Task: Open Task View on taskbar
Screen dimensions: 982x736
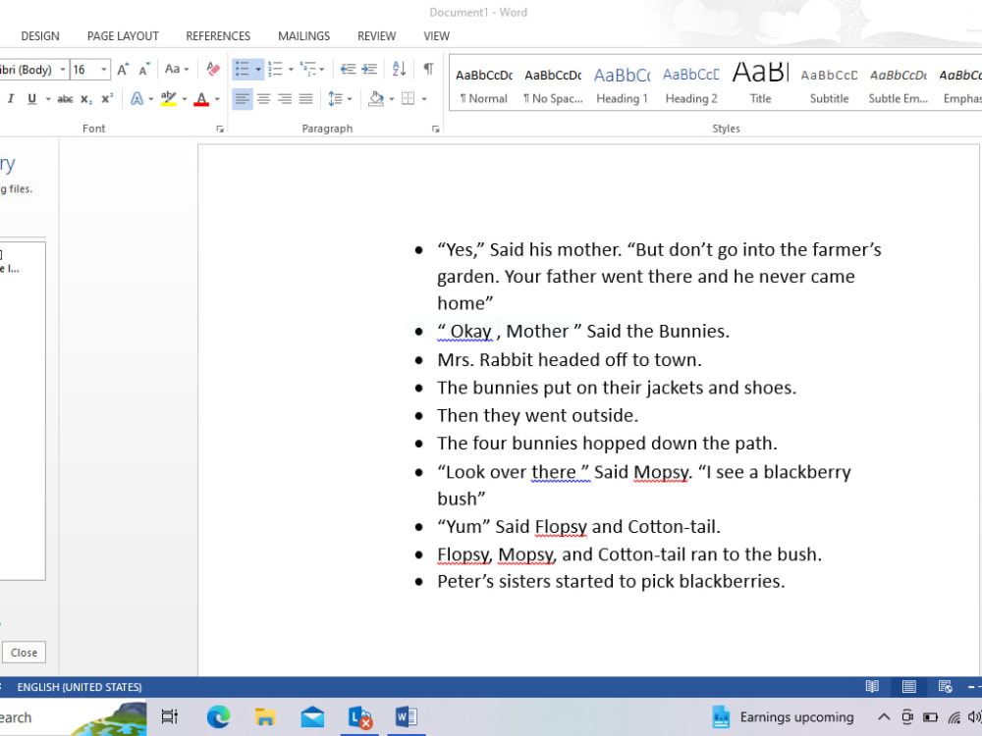Action: [x=170, y=716]
